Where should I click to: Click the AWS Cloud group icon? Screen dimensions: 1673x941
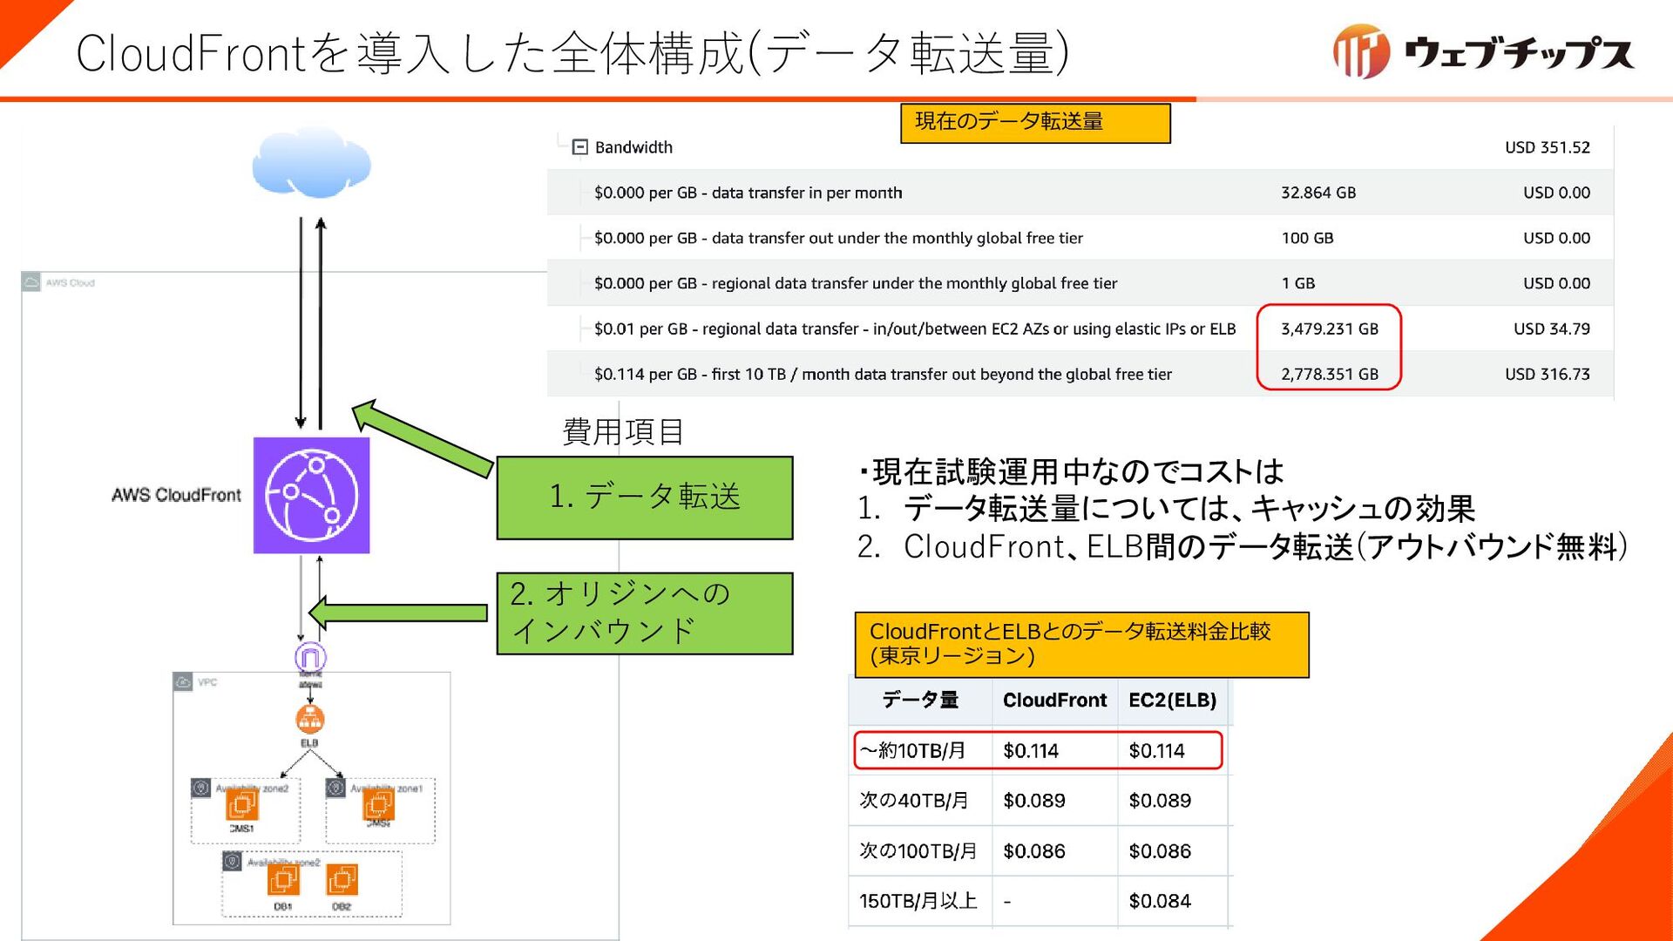pyautogui.click(x=31, y=282)
